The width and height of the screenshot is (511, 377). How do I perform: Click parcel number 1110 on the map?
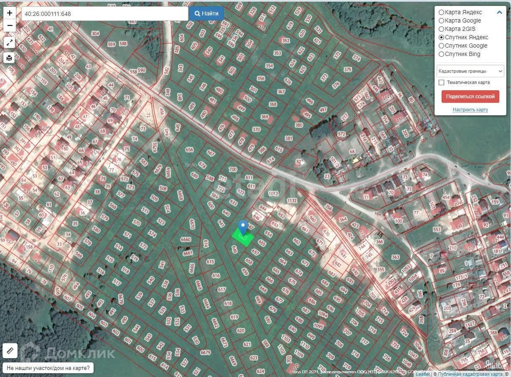point(305,346)
